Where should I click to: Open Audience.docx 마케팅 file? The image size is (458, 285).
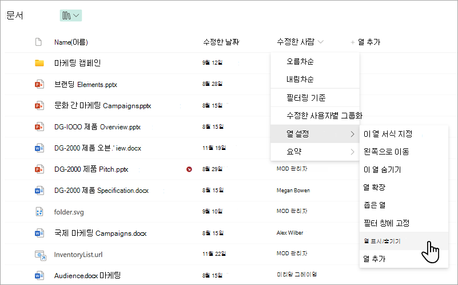point(87,275)
